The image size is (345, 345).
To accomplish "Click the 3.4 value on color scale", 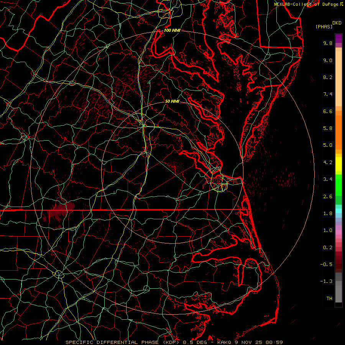I will coord(328,179).
